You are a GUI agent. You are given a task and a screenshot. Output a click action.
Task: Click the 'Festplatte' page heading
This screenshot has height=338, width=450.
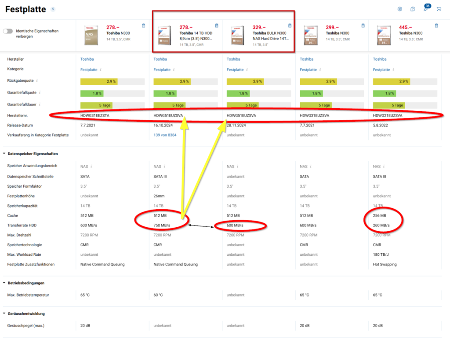point(25,9)
